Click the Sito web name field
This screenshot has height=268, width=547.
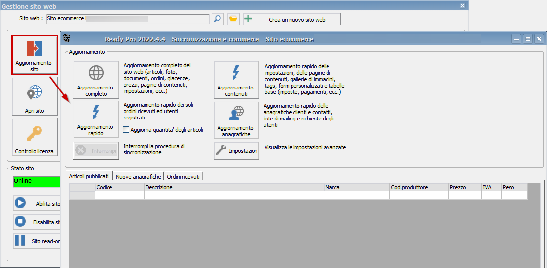pos(128,19)
